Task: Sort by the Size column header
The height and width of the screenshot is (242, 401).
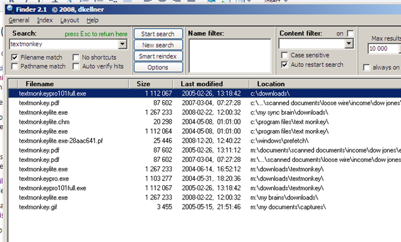Action: click(151, 84)
